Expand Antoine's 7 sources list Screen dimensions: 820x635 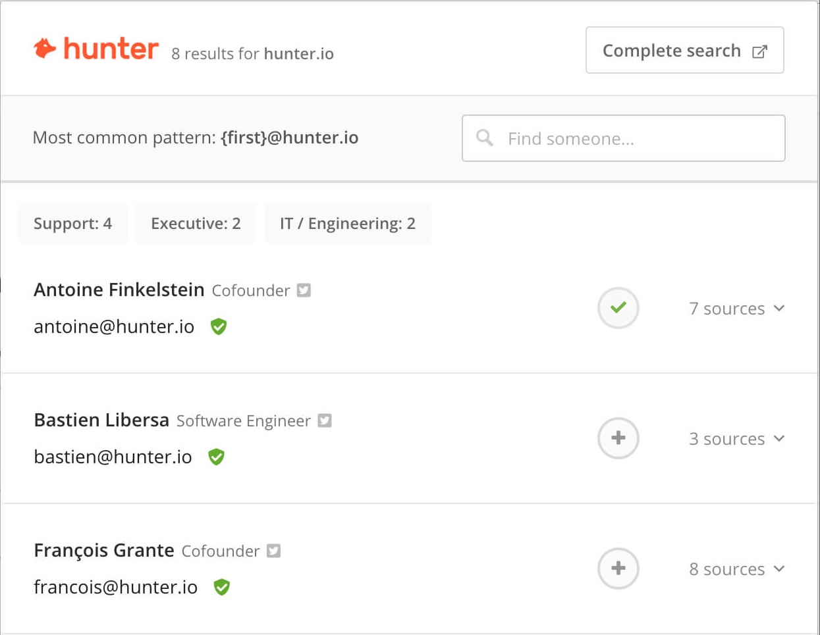coord(736,309)
